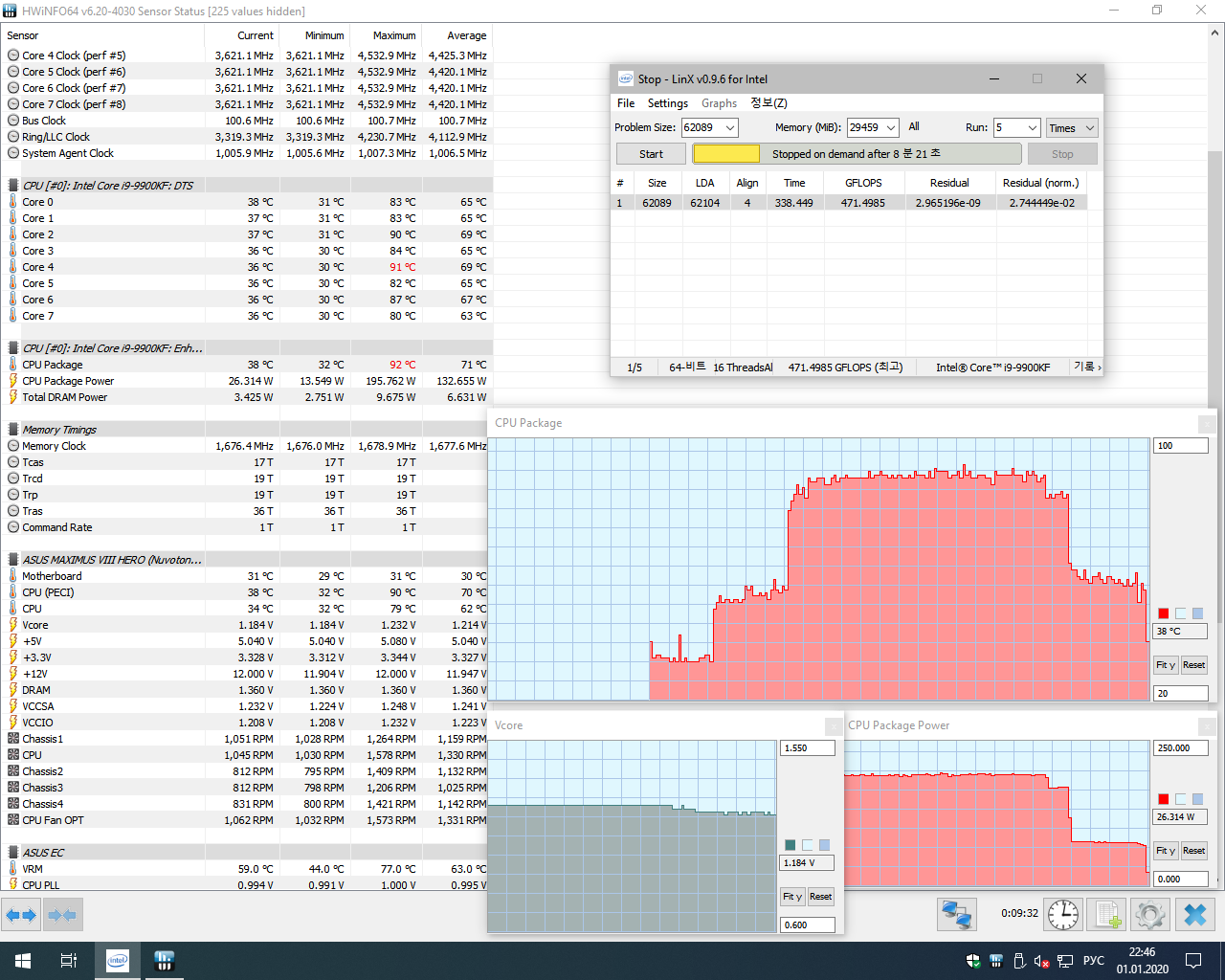Click the Sensor column header
Viewport: 1225px width, 980px height.
pos(102,35)
